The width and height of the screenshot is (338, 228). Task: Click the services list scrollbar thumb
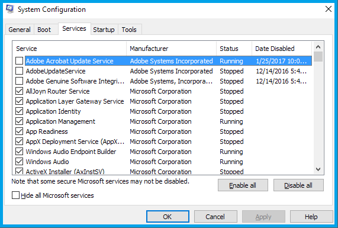tap(318, 56)
